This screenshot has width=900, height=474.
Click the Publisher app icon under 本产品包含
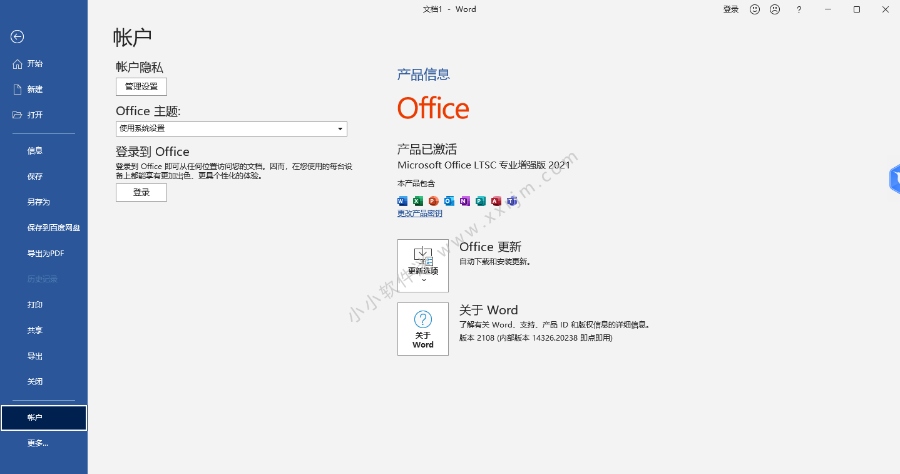click(x=481, y=201)
